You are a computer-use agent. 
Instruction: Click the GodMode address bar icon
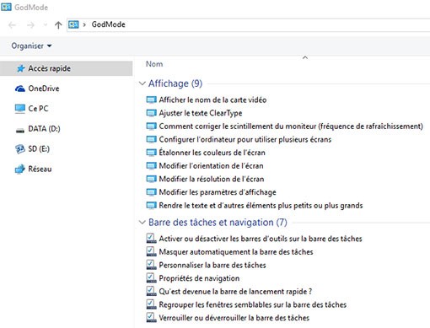73,24
